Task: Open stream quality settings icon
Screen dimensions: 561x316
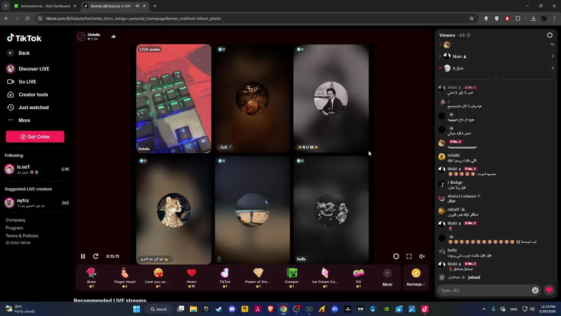Action: [396, 256]
